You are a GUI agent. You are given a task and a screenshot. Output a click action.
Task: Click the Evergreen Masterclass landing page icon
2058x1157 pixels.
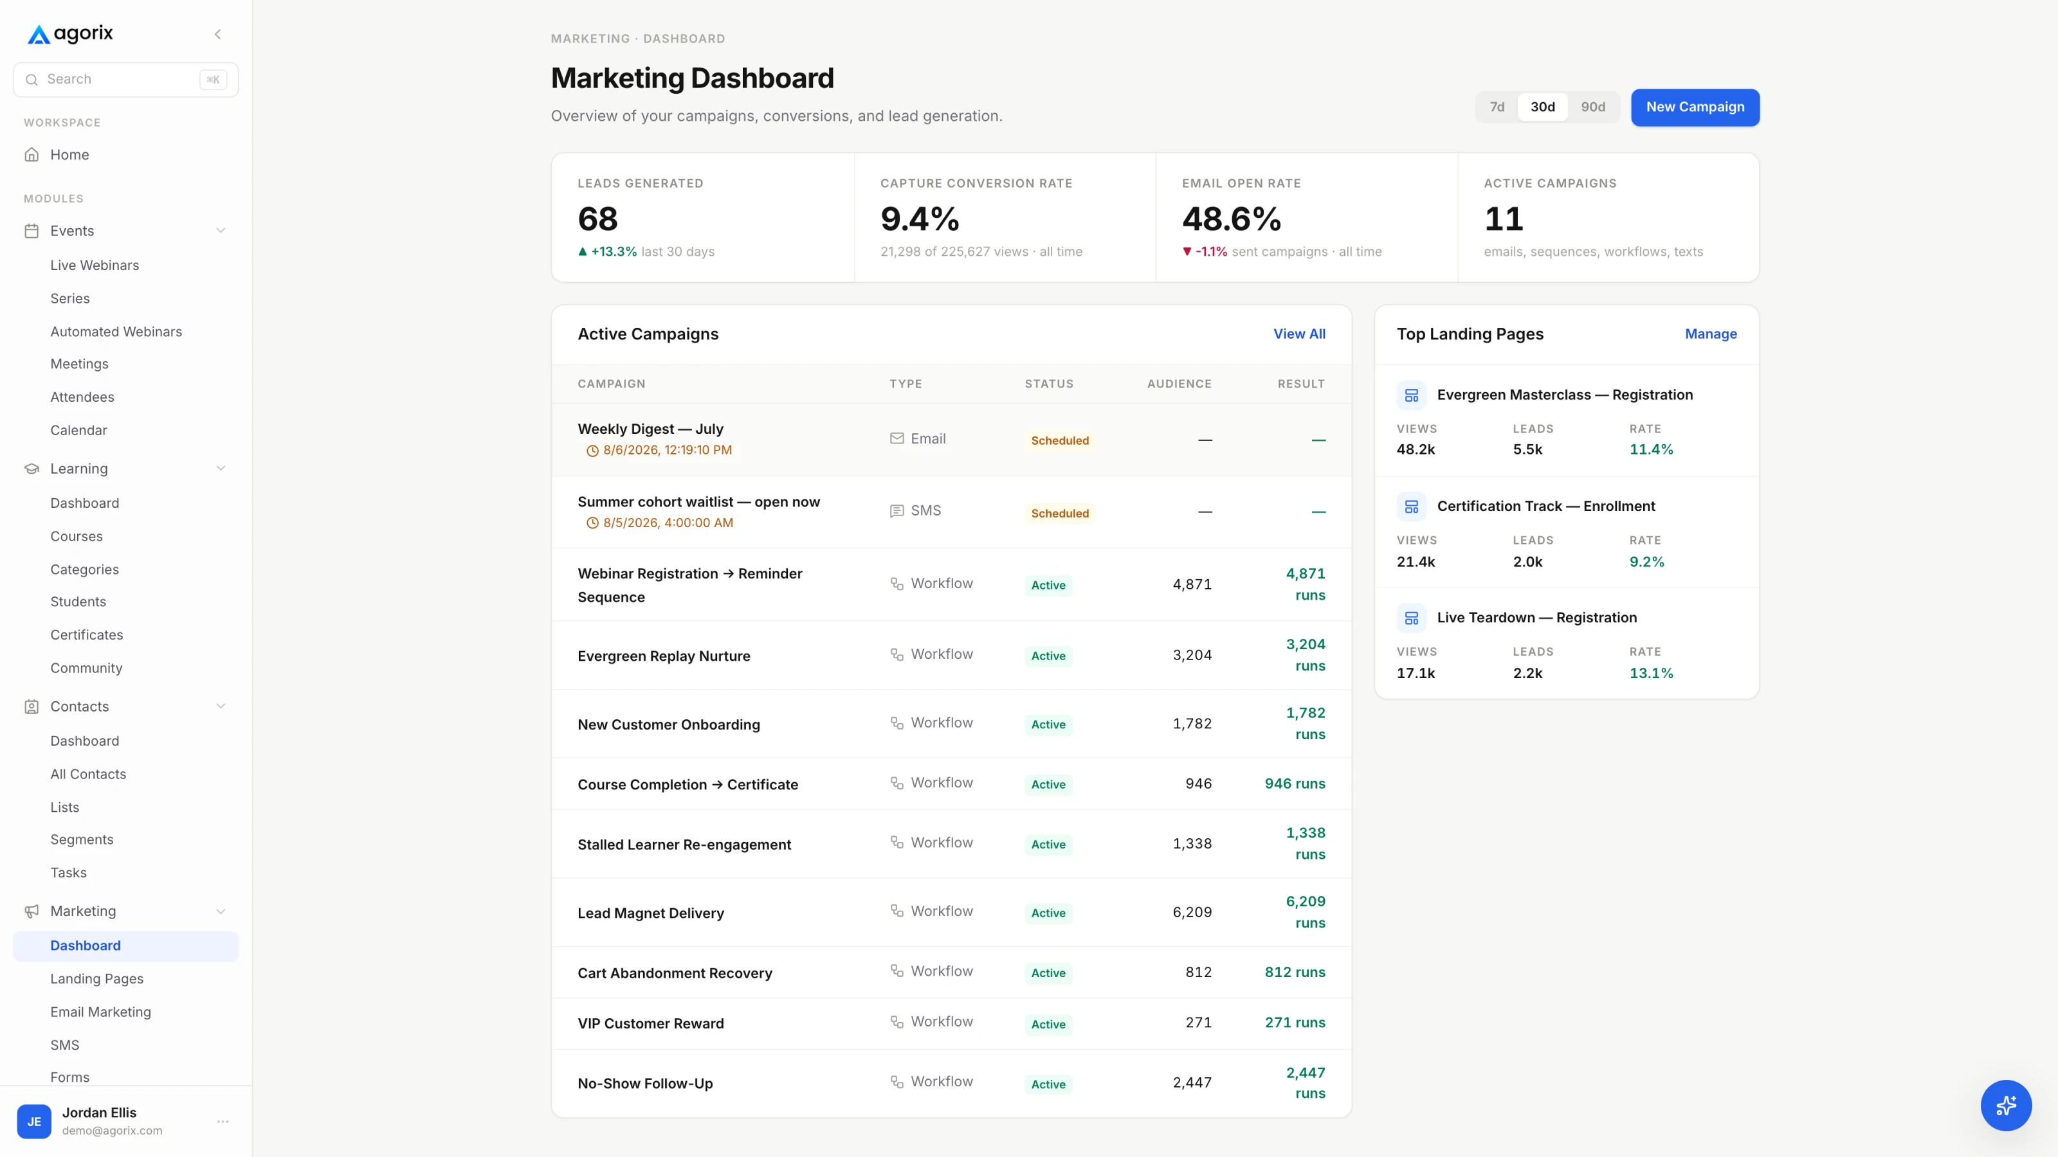(1412, 395)
